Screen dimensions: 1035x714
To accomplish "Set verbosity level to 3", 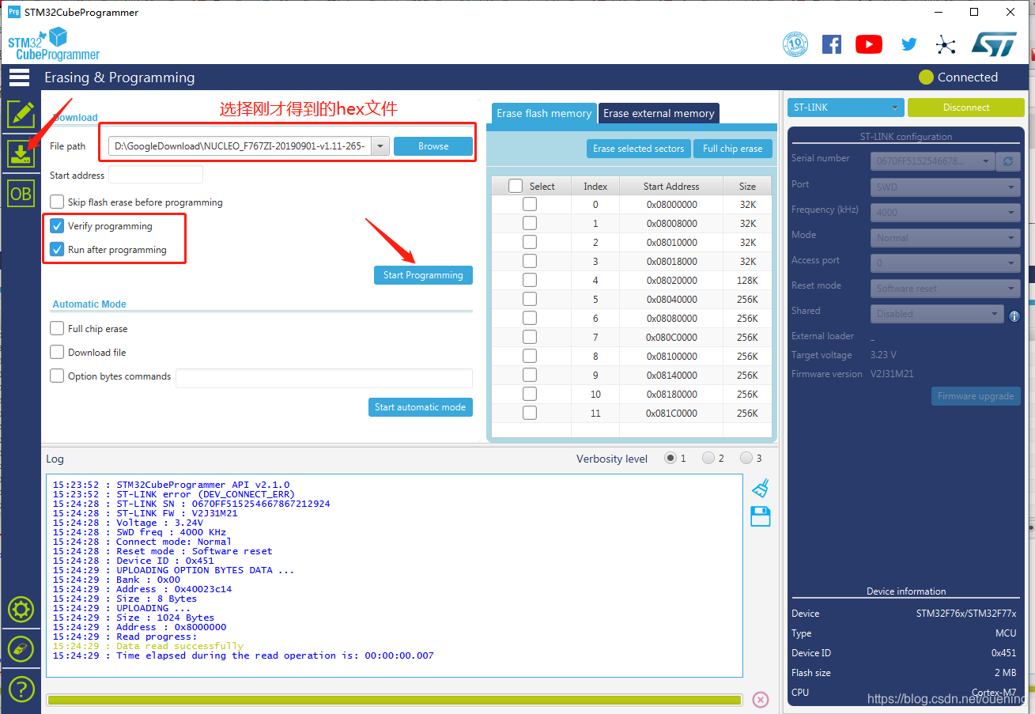I will 746,458.
